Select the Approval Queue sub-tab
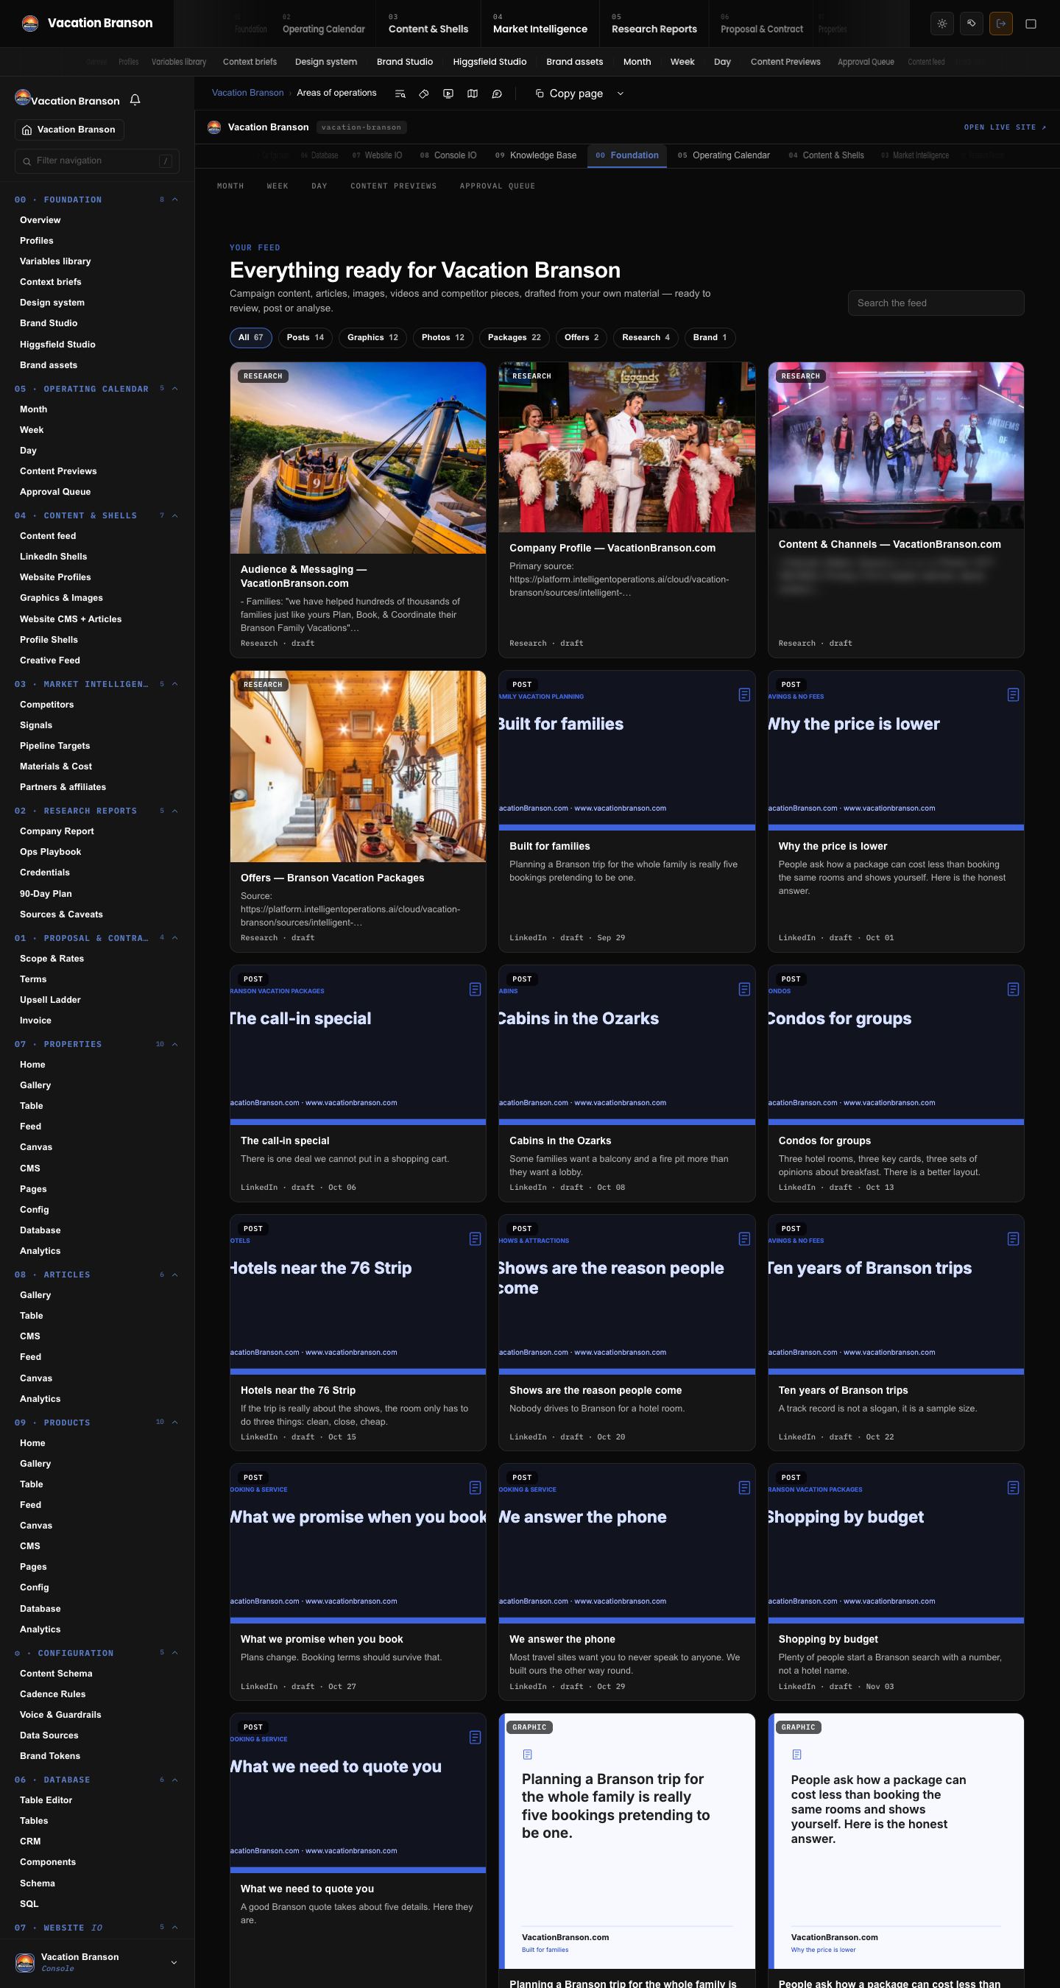Screen dimensions: 1060x1988 497,186
